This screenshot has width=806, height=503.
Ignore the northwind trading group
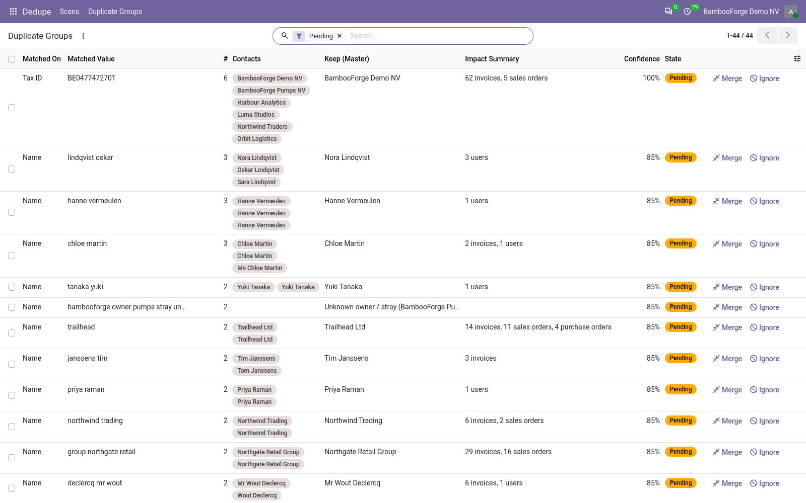765,421
